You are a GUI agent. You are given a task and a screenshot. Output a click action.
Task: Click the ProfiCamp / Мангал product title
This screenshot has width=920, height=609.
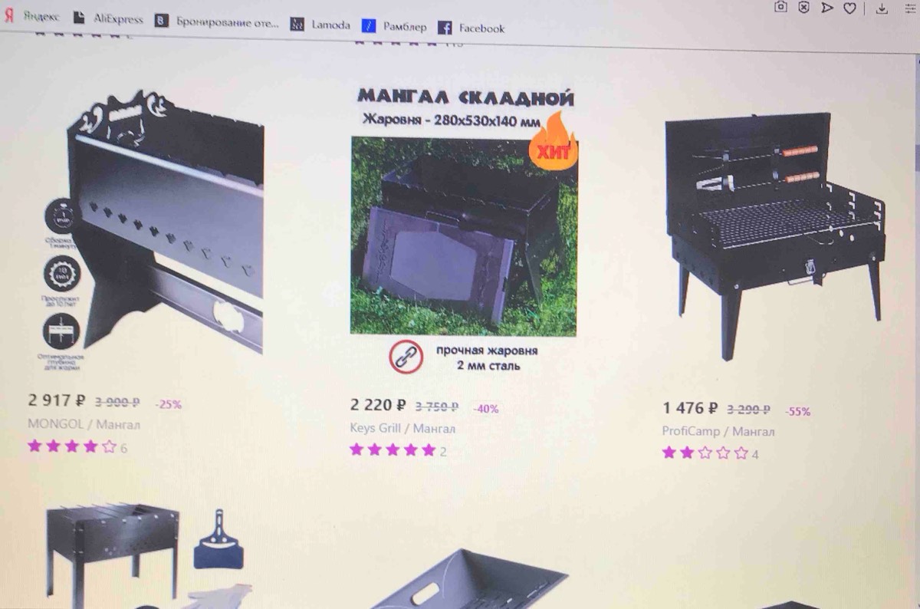click(x=718, y=432)
